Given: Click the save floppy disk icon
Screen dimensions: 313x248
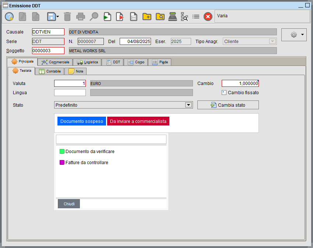Looking at the screenshot, I should click(x=51, y=17).
